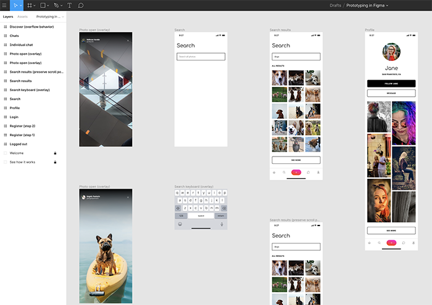
Task: Select the See how it works layer name
Action: [23, 162]
